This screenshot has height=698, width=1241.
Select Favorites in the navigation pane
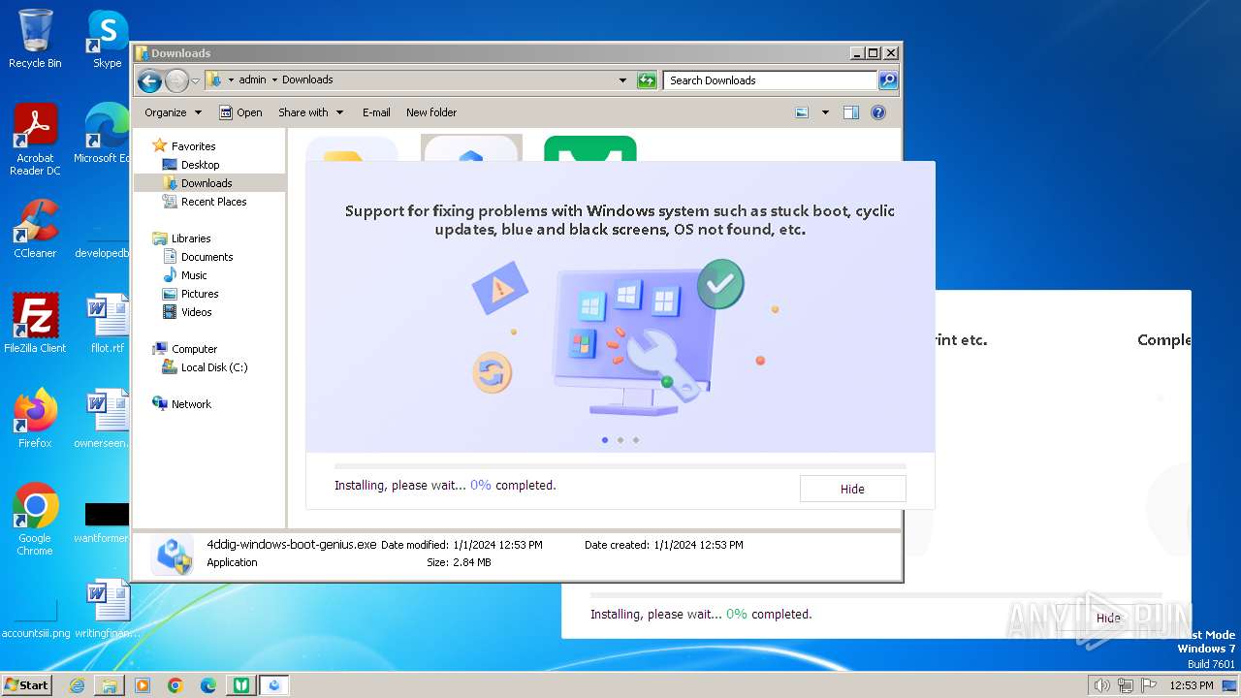(x=193, y=146)
